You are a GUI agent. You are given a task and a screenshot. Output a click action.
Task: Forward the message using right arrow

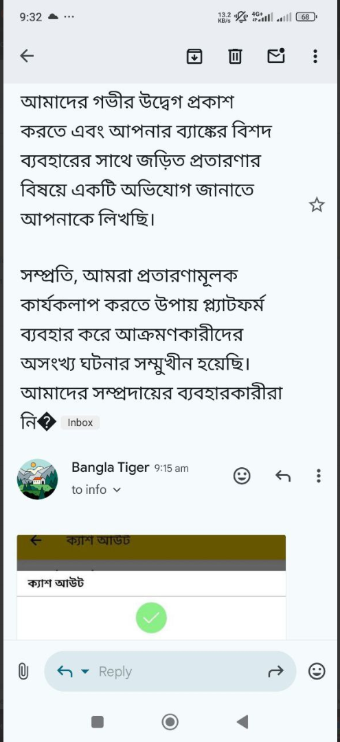[275, 671]
